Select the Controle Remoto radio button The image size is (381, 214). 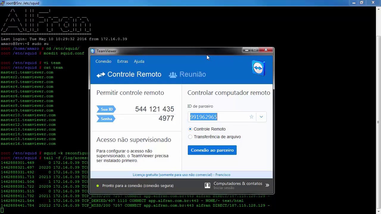[x=190, y=129]
